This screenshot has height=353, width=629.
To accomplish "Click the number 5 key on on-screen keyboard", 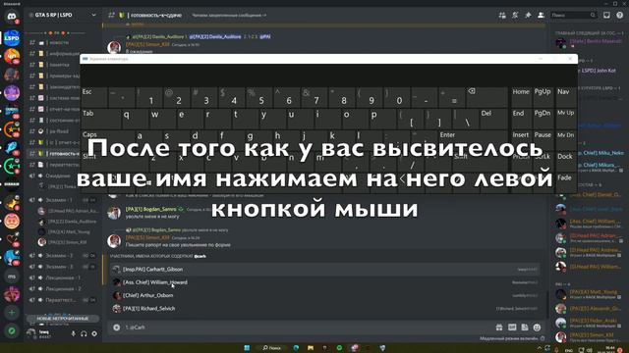I will [x=259, y=97].
